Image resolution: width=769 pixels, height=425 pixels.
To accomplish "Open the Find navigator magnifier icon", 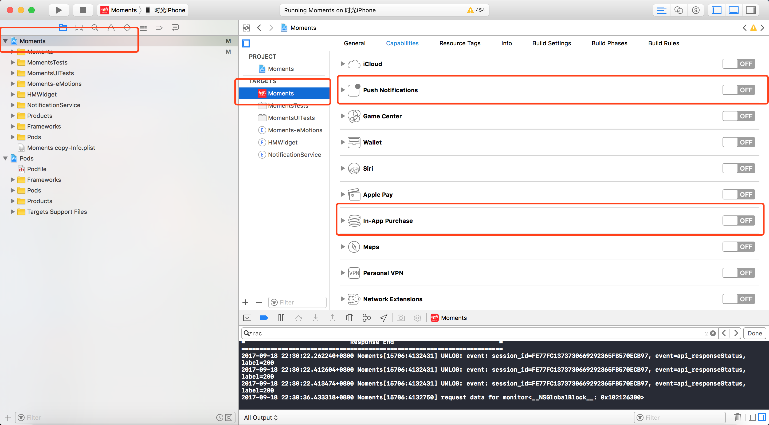I will 95,27.
